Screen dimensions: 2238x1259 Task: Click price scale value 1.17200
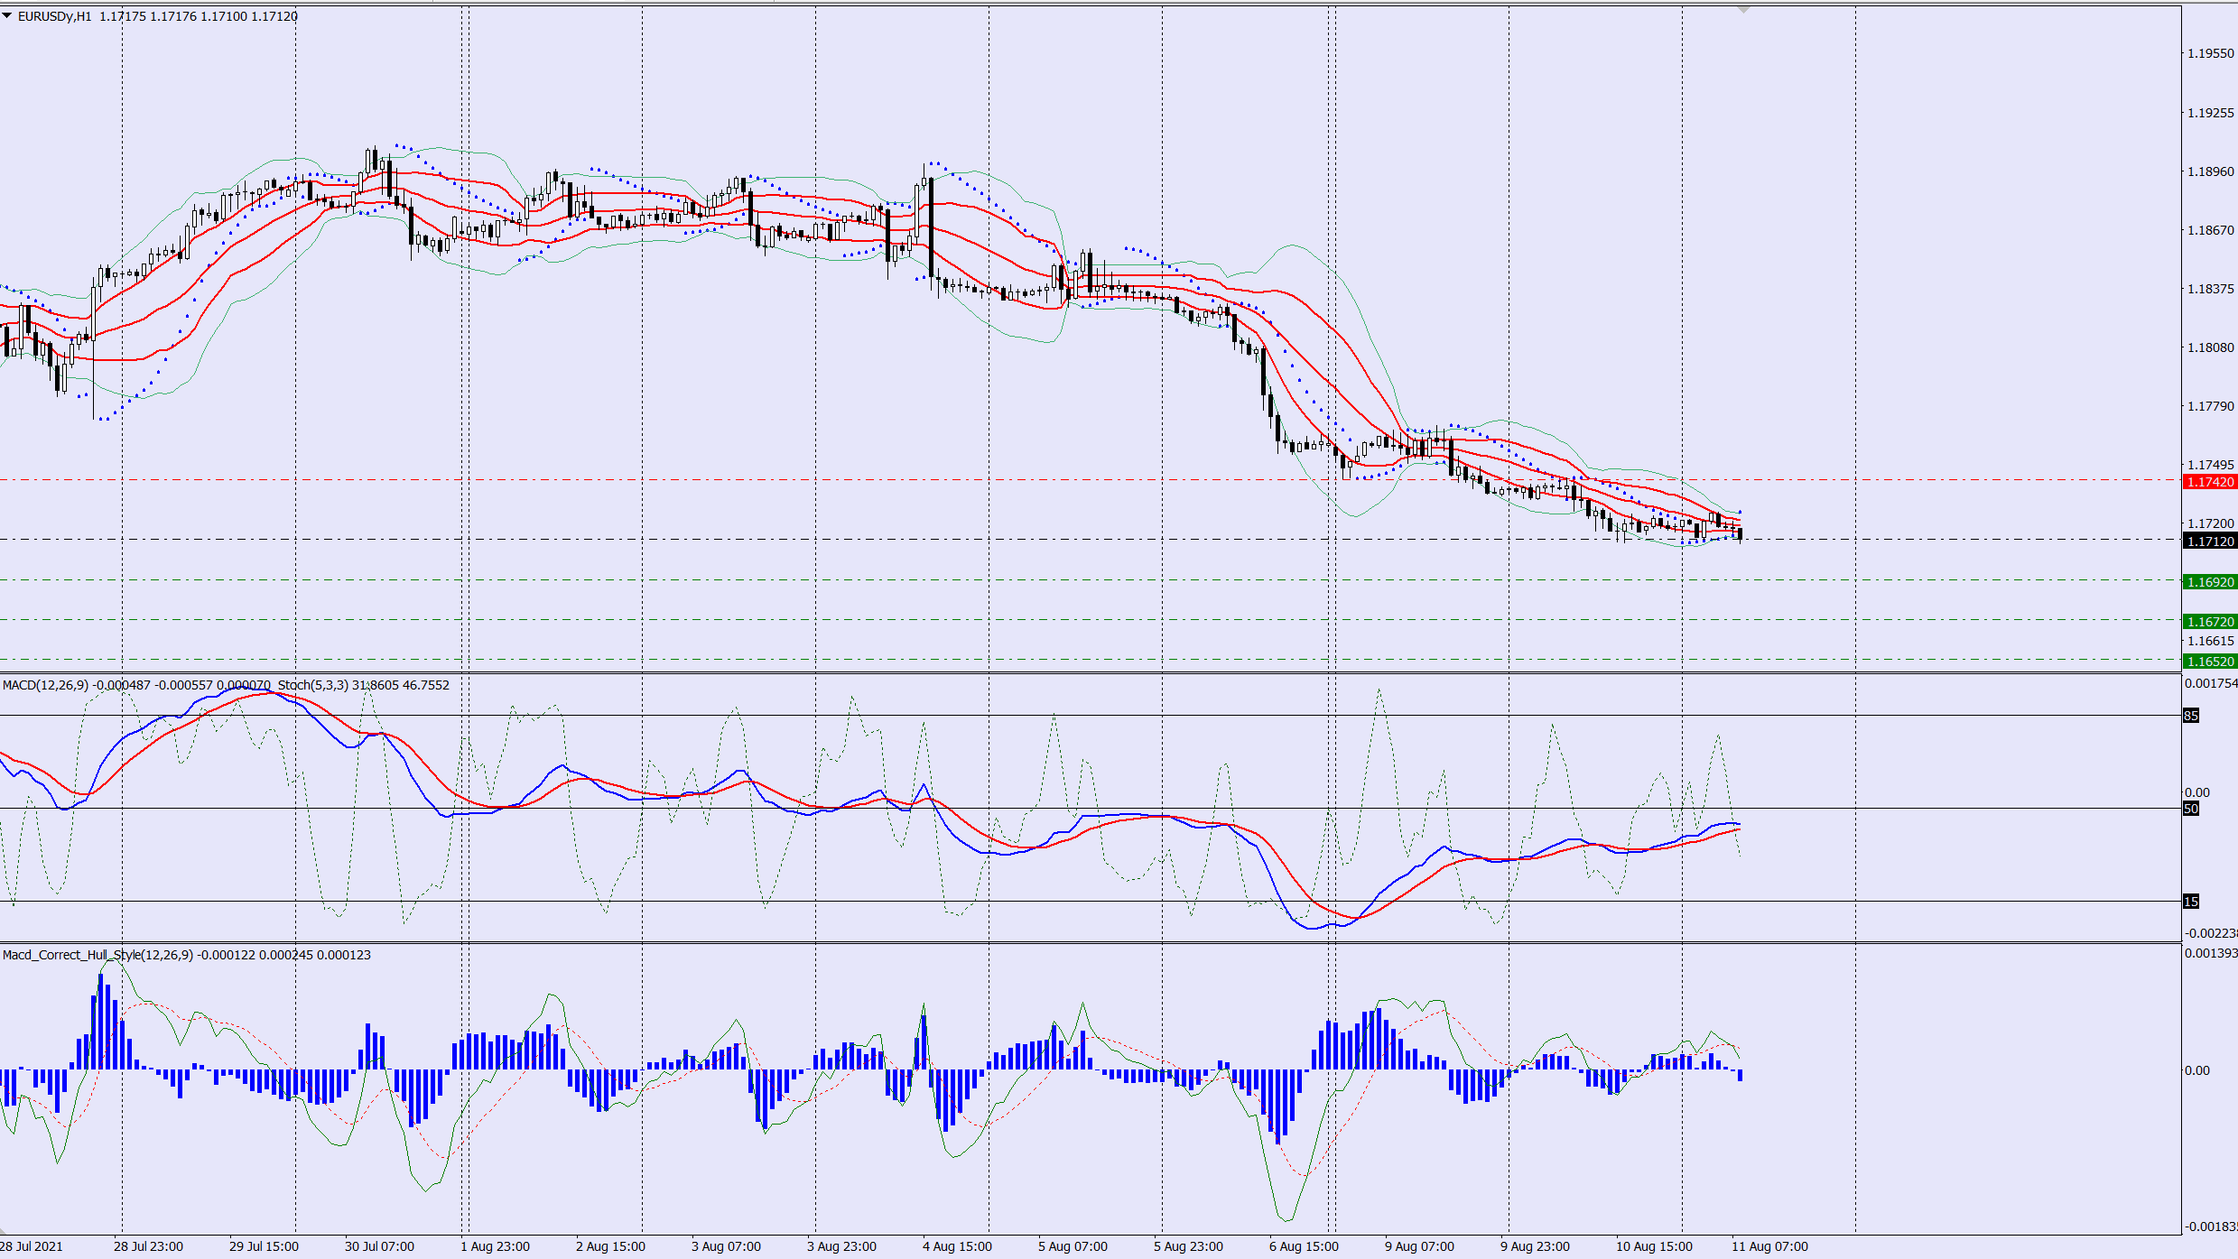(2210, 523)
